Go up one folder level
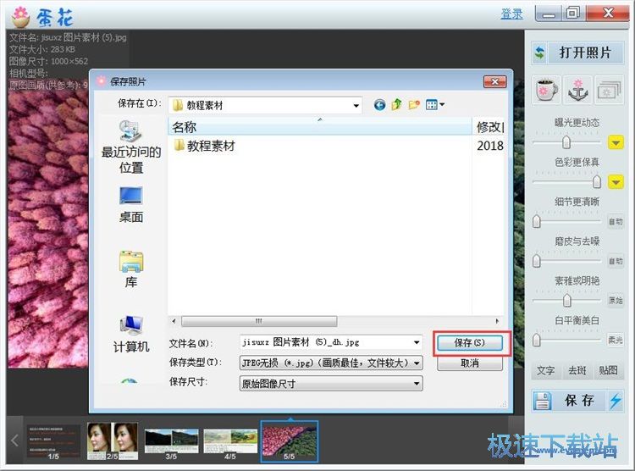Image resolution: width=635 pixels, height=471 pixels. pos(396,105)
